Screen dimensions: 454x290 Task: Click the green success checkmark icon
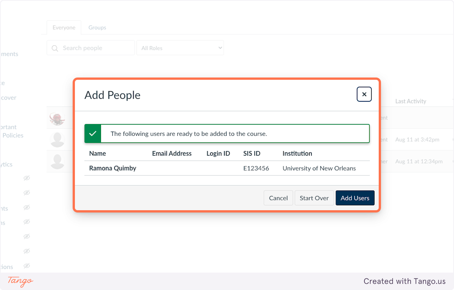coord(93,133)
